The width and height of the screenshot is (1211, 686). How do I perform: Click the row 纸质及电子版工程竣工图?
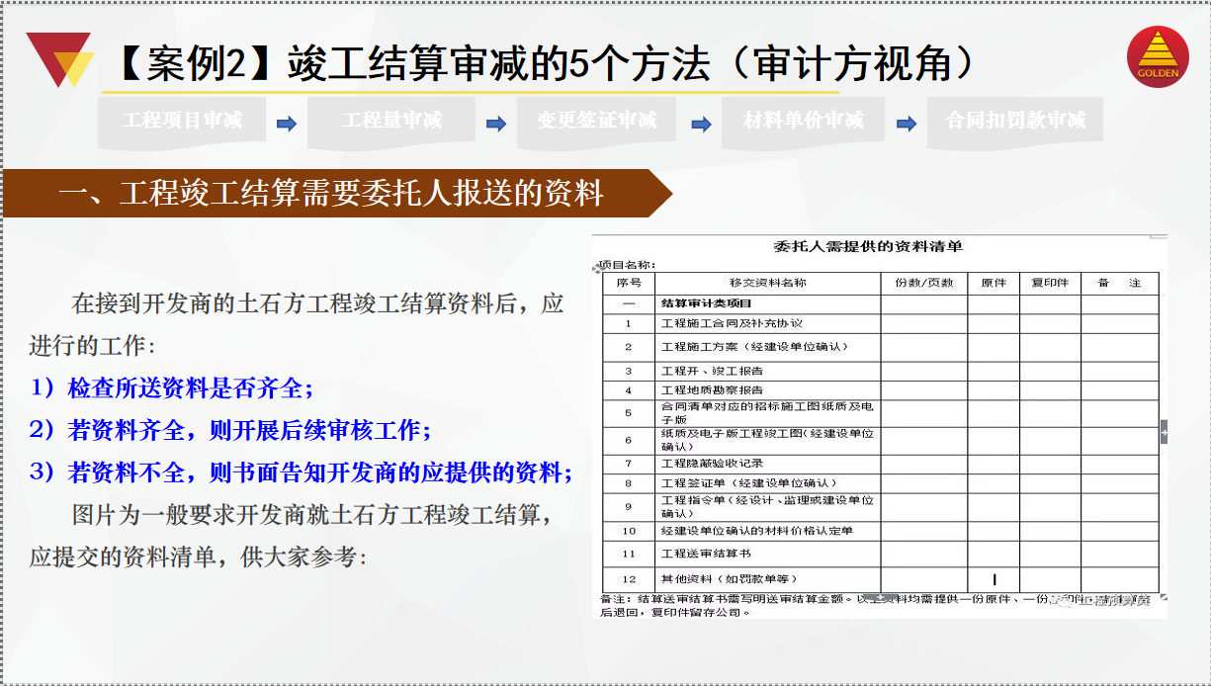881,441
